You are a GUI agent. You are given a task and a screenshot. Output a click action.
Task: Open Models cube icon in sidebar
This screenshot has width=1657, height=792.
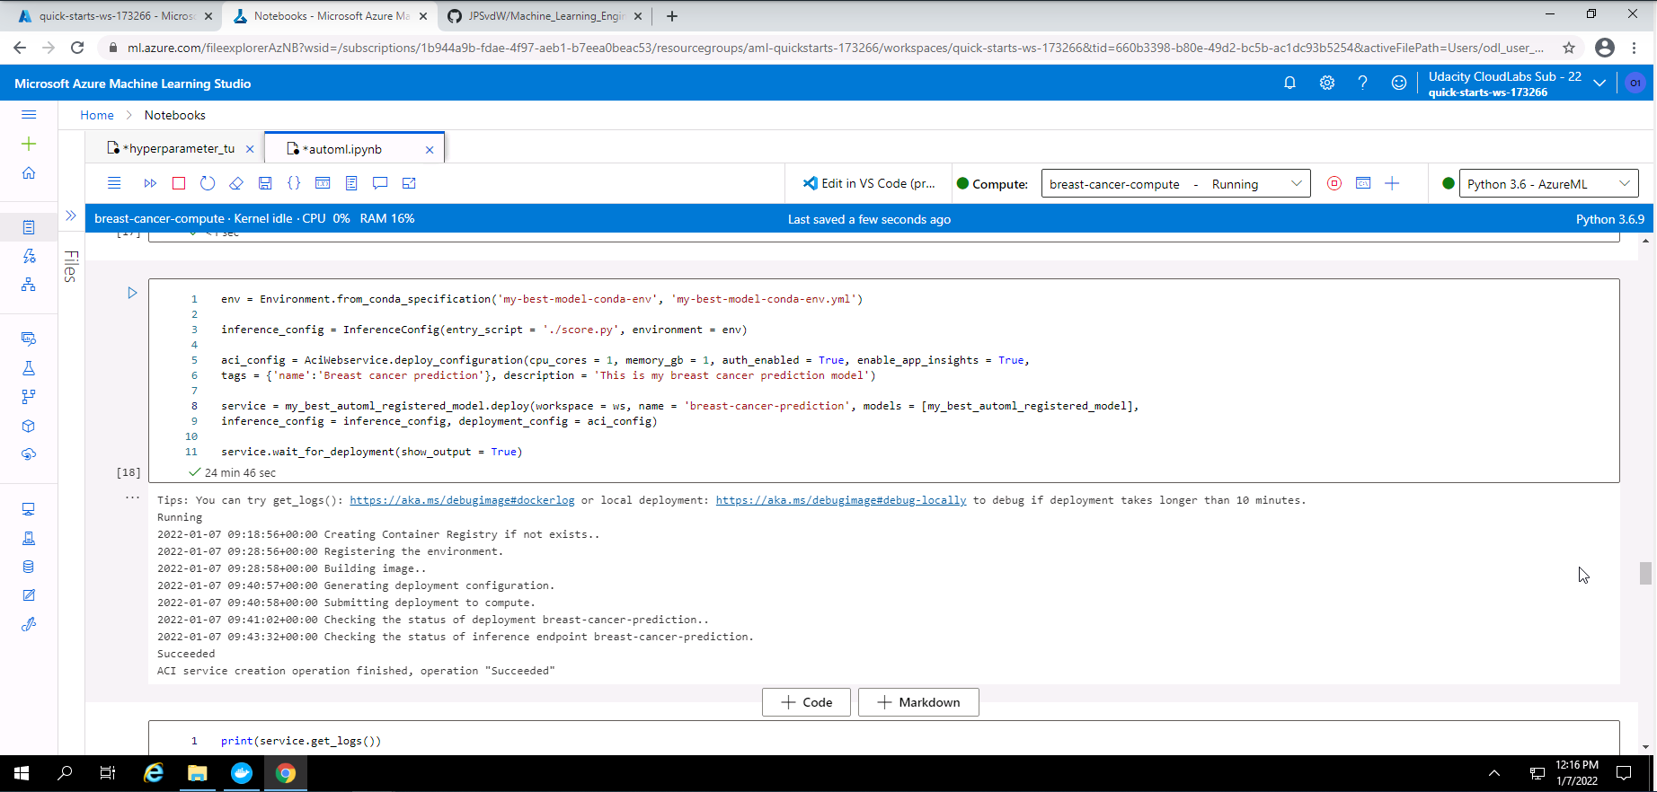click(x=29, y=426)
